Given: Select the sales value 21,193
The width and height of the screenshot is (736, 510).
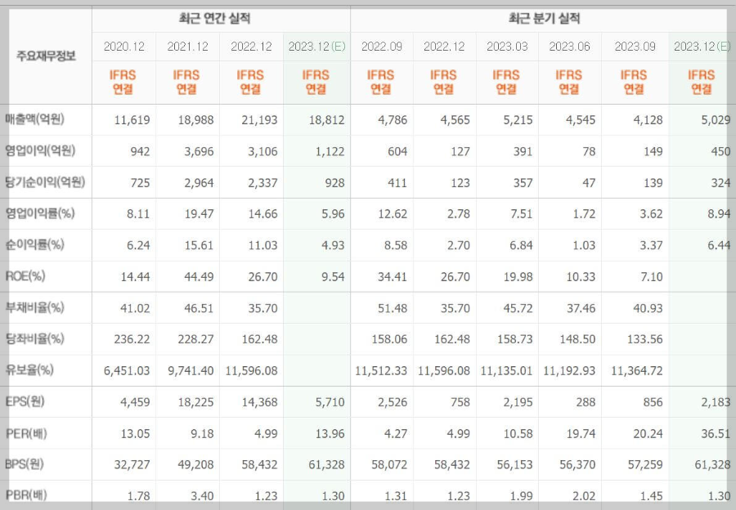Looking at the screenshot, I should click(x=259, y=120).
